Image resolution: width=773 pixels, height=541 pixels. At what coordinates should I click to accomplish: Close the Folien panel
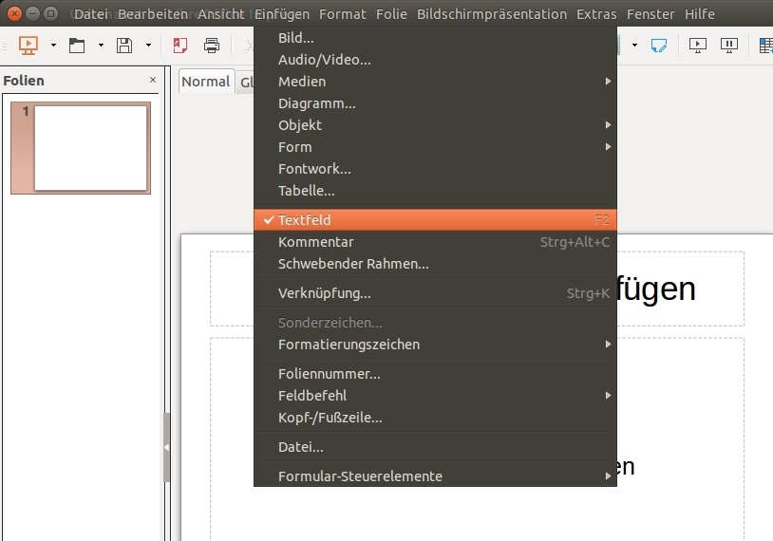point(153,81)
